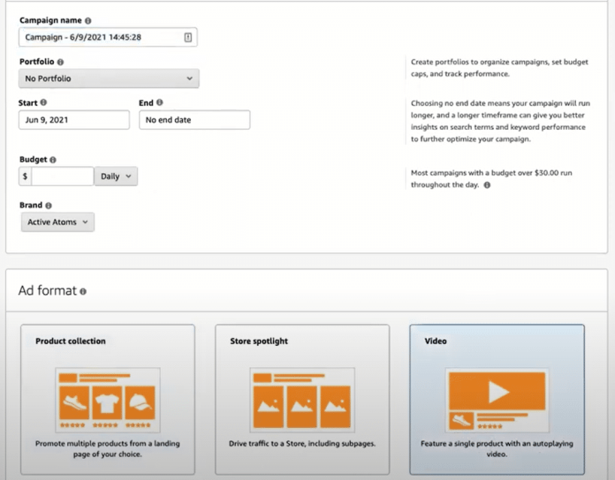Open the No Portfolio dropdown
This screenshot has width=615, height=480.
coord(109,79)
